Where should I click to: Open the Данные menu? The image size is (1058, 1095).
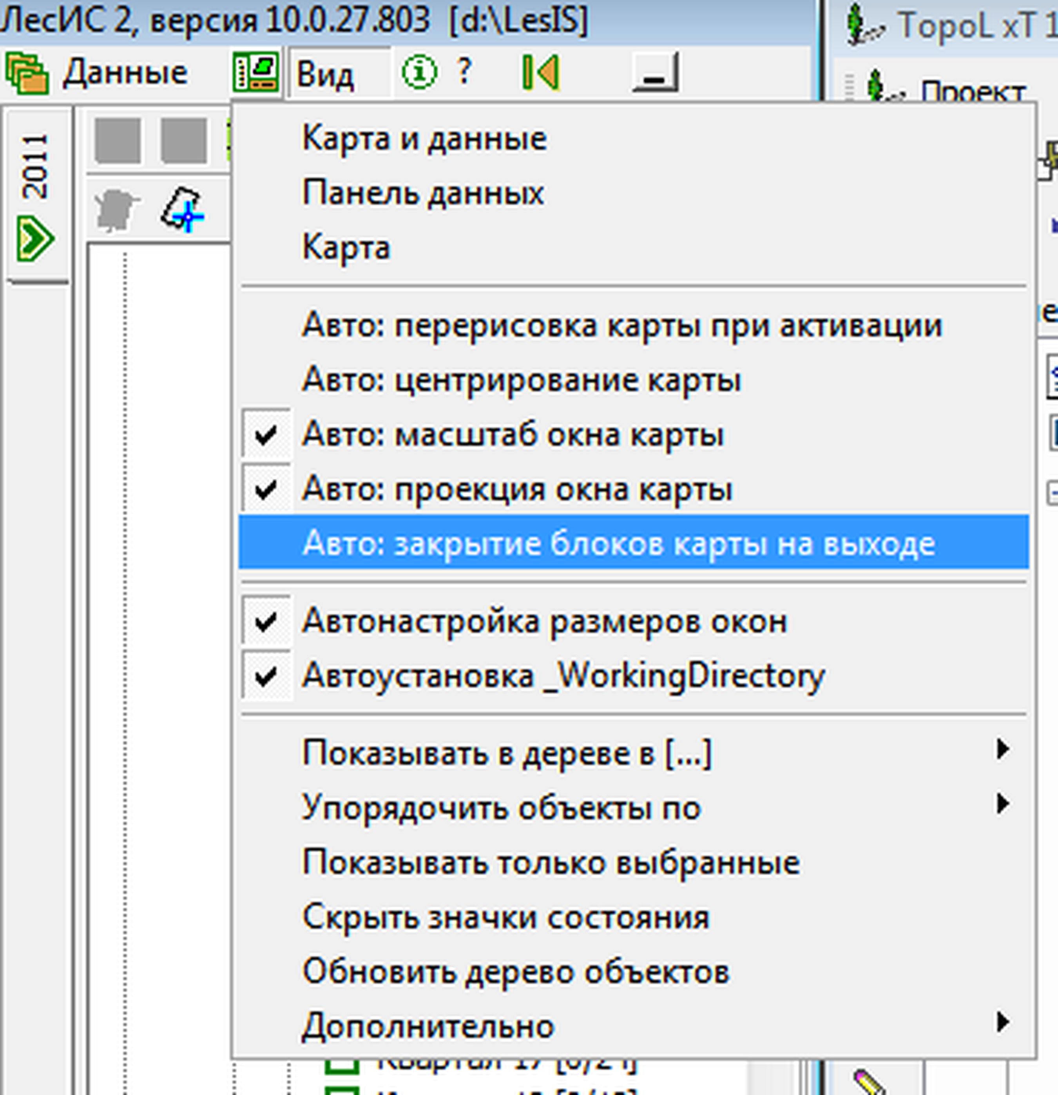pyautogui.click(x=125, y=72)
